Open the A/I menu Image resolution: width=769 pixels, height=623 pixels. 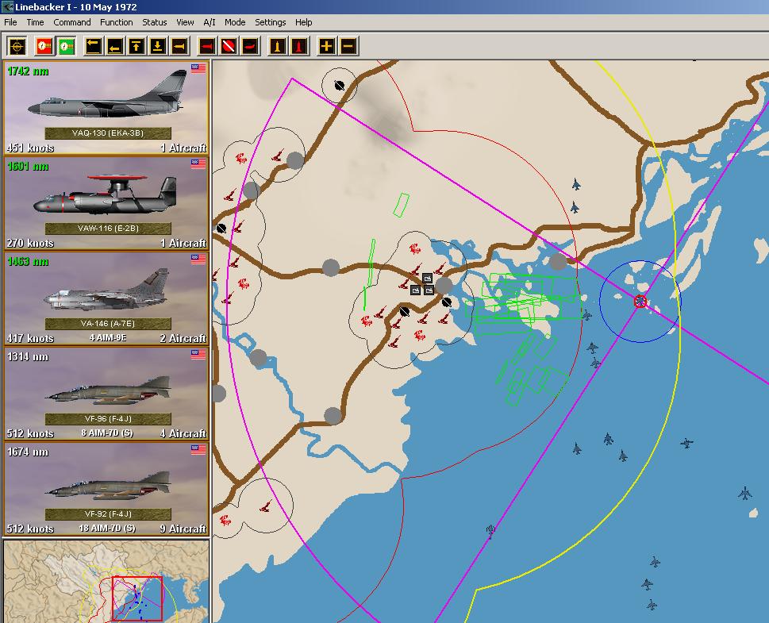click(210, 22)
